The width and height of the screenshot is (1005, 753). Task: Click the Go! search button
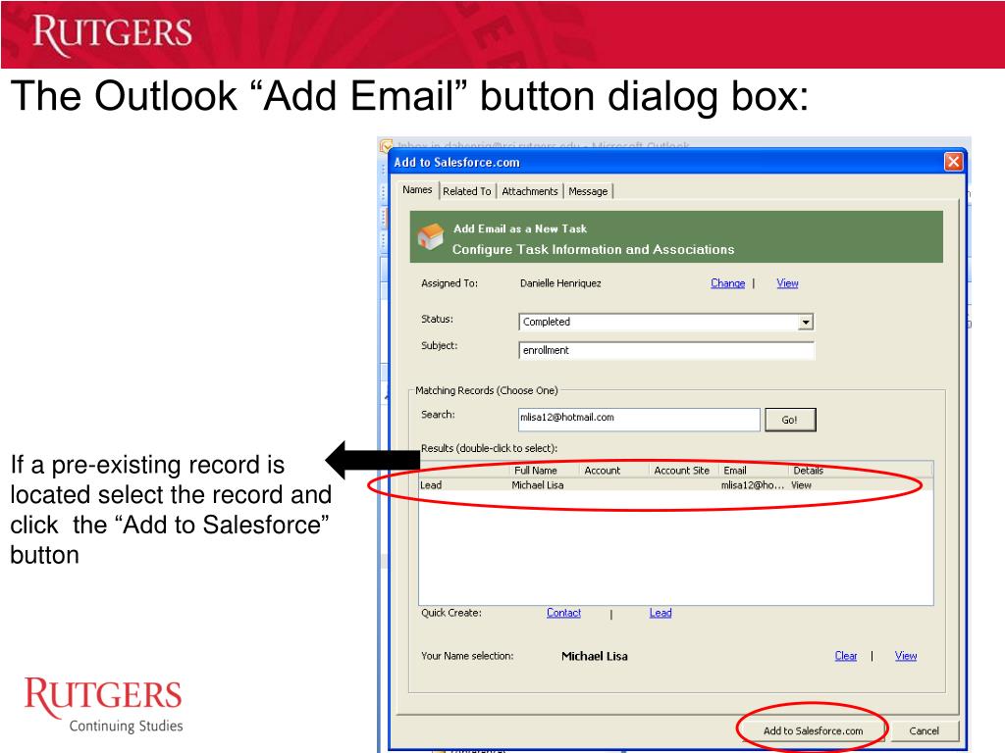click(x=790, y=420)
